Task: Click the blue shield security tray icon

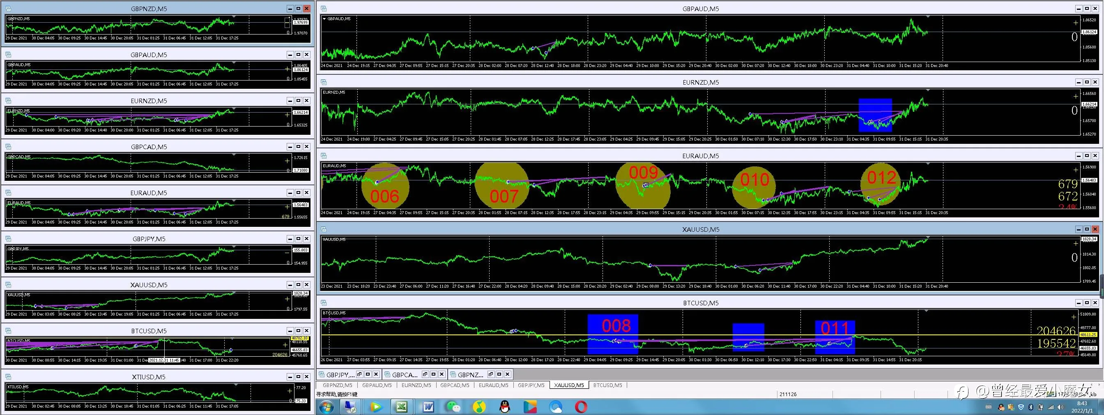Action: pos(1021,407)
